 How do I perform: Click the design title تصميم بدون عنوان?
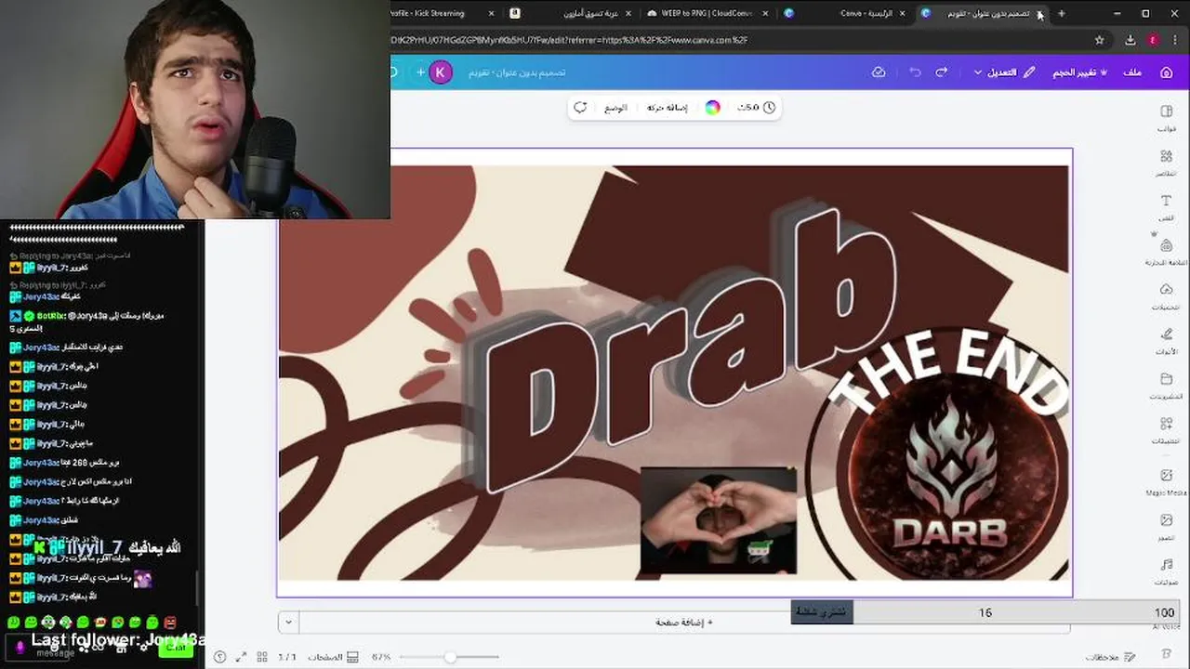[517, 72]
